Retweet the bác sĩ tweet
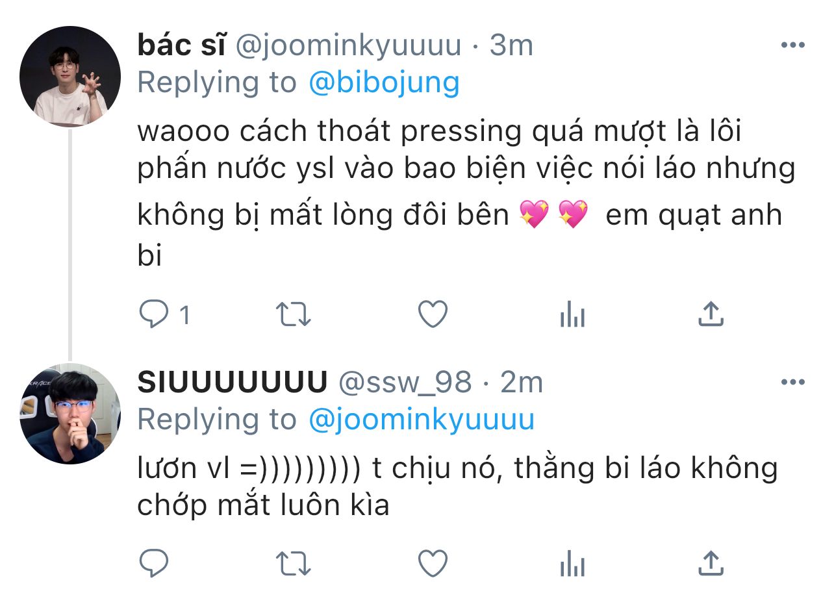This screenshot has height=593, width=834. (x=294, y=316)
